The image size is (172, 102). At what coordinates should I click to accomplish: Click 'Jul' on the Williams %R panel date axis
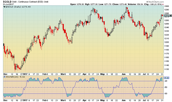point(144,100)
